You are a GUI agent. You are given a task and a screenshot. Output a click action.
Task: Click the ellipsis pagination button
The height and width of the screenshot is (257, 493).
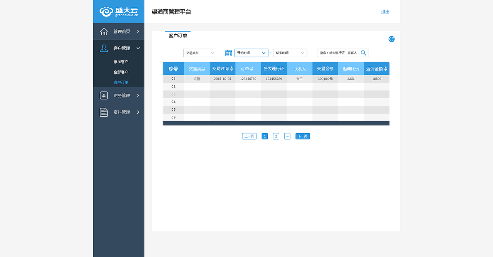287,136
